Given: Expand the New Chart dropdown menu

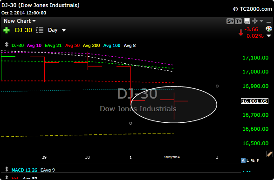Looking at the screenshot, I should 20,21.
